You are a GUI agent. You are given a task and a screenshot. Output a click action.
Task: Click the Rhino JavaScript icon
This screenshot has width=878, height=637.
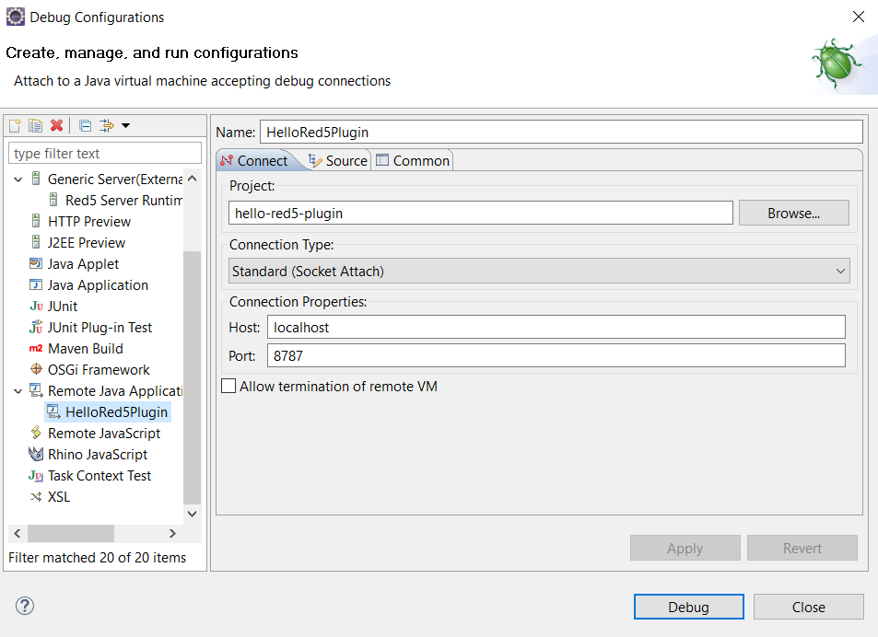(36, 454)
